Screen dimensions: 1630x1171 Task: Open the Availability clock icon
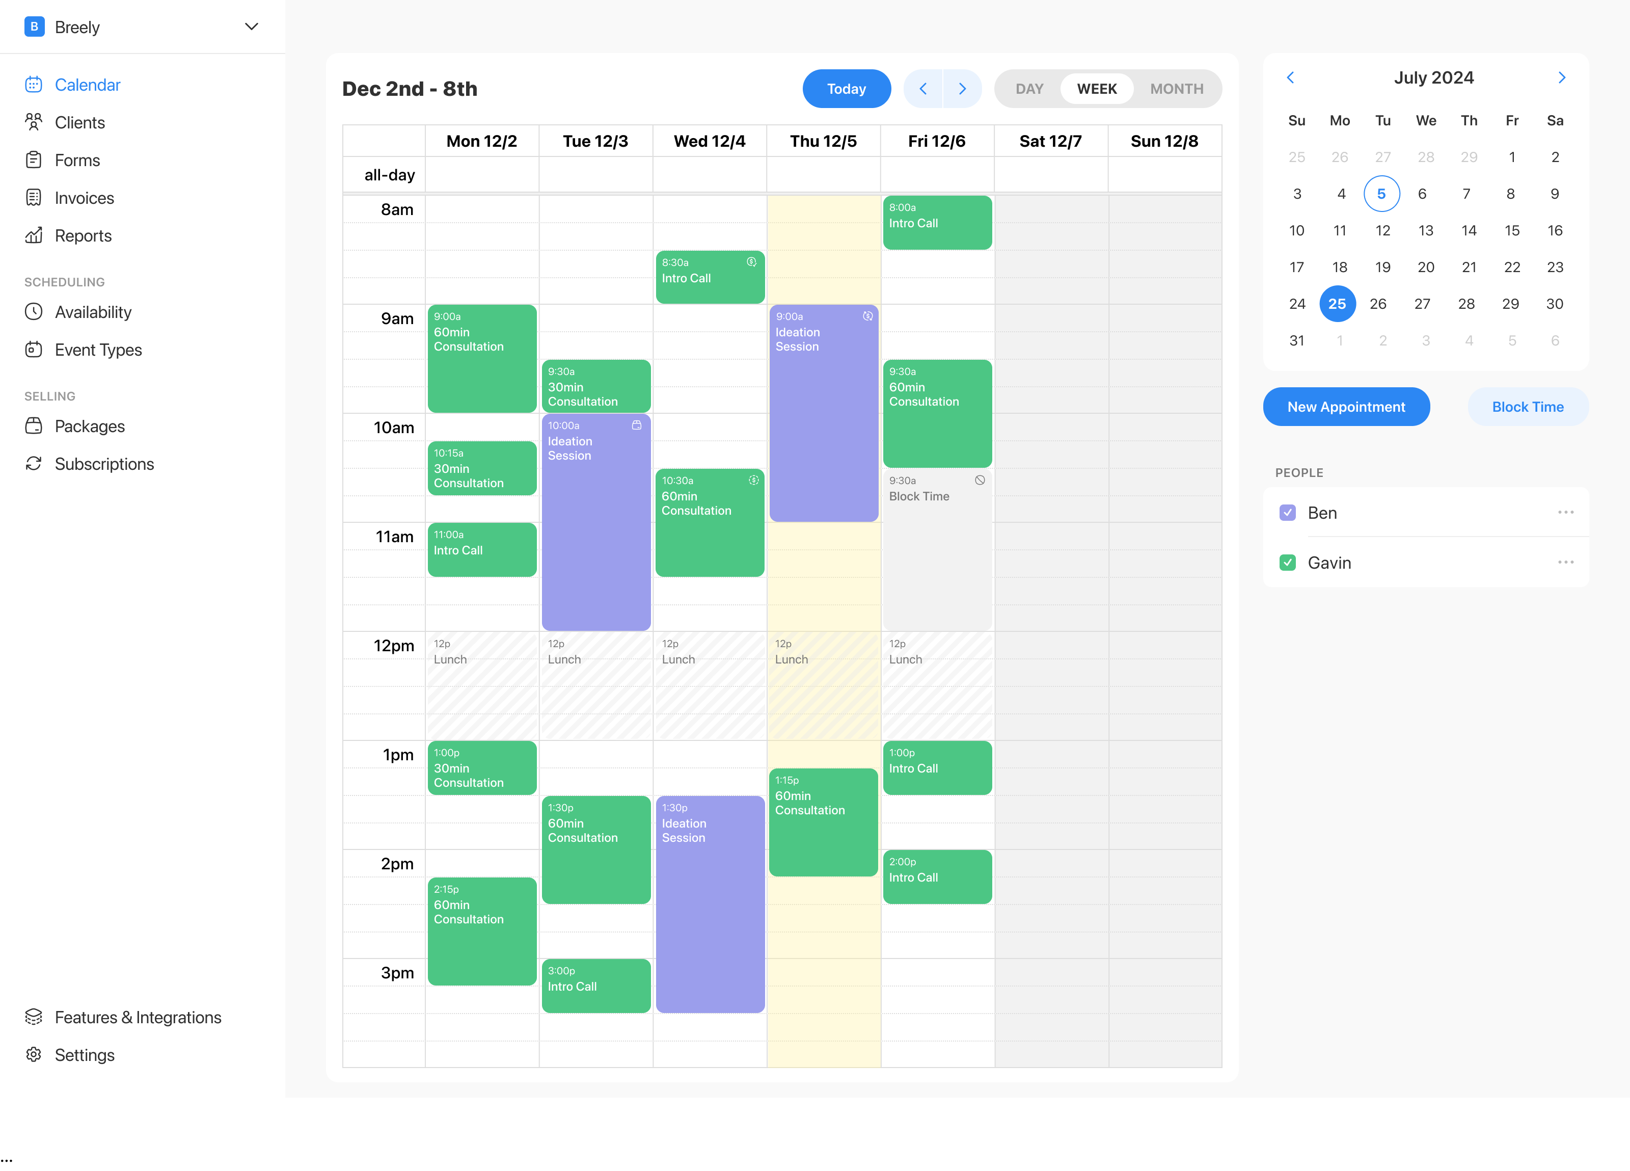(34, 312)
